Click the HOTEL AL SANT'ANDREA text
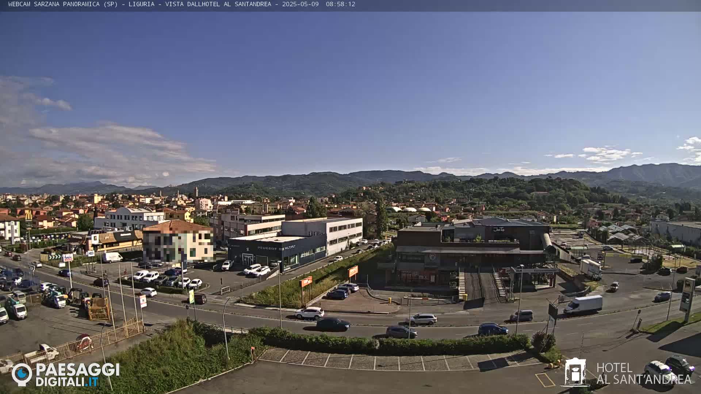Image resolution: width=701 pixels, height=394 pixels. click(643, 374)
